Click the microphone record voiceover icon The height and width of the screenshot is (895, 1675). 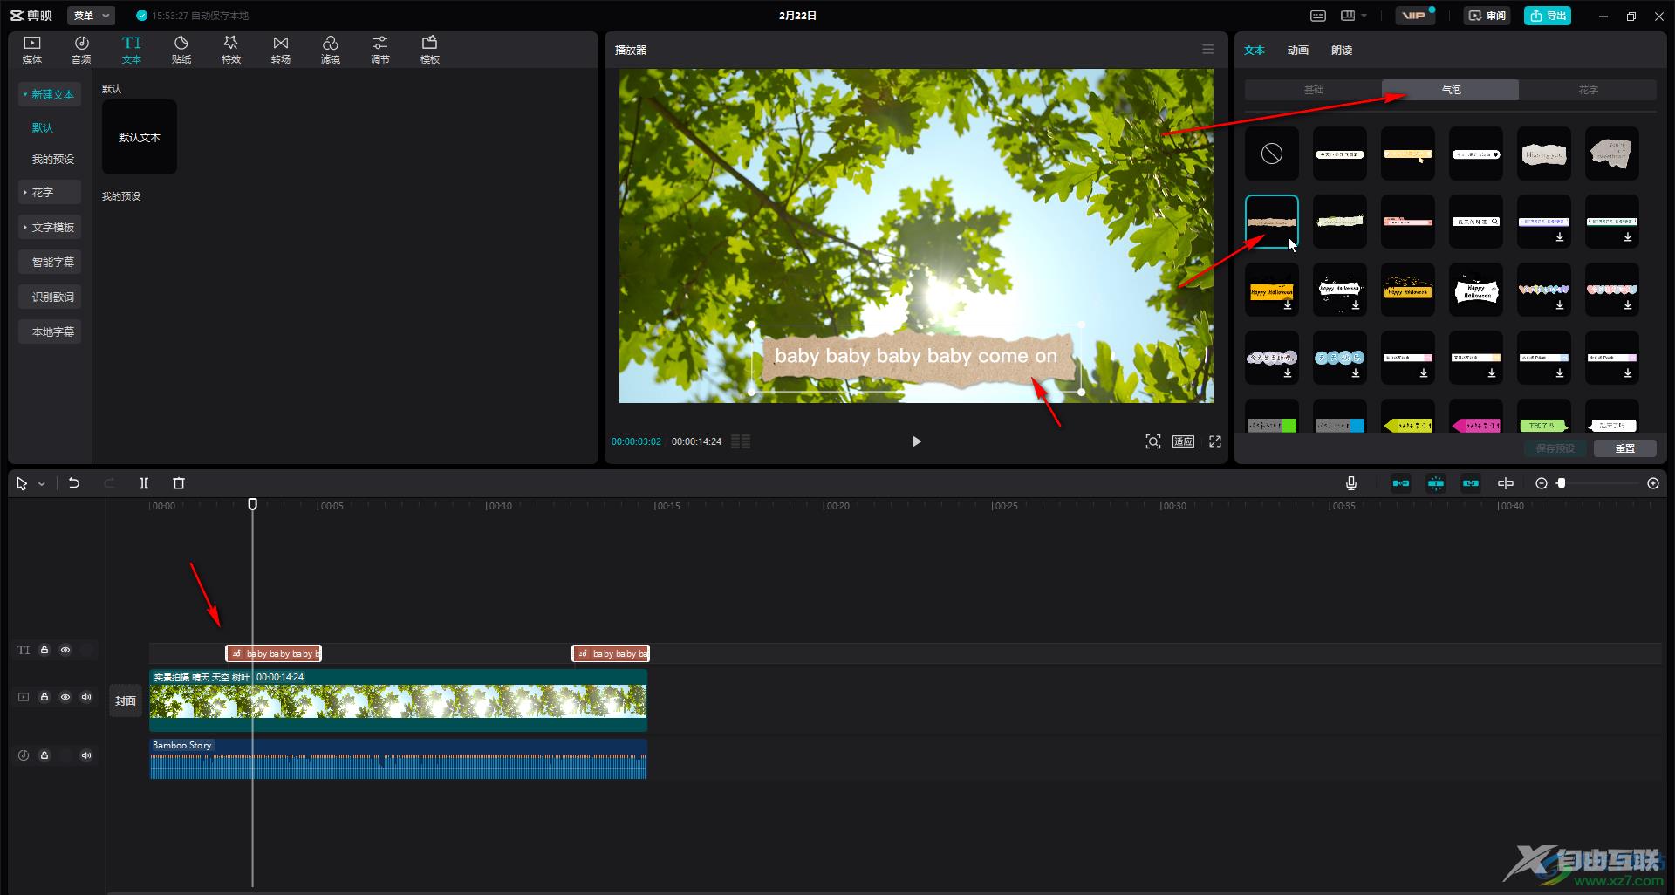(1351, 483)
